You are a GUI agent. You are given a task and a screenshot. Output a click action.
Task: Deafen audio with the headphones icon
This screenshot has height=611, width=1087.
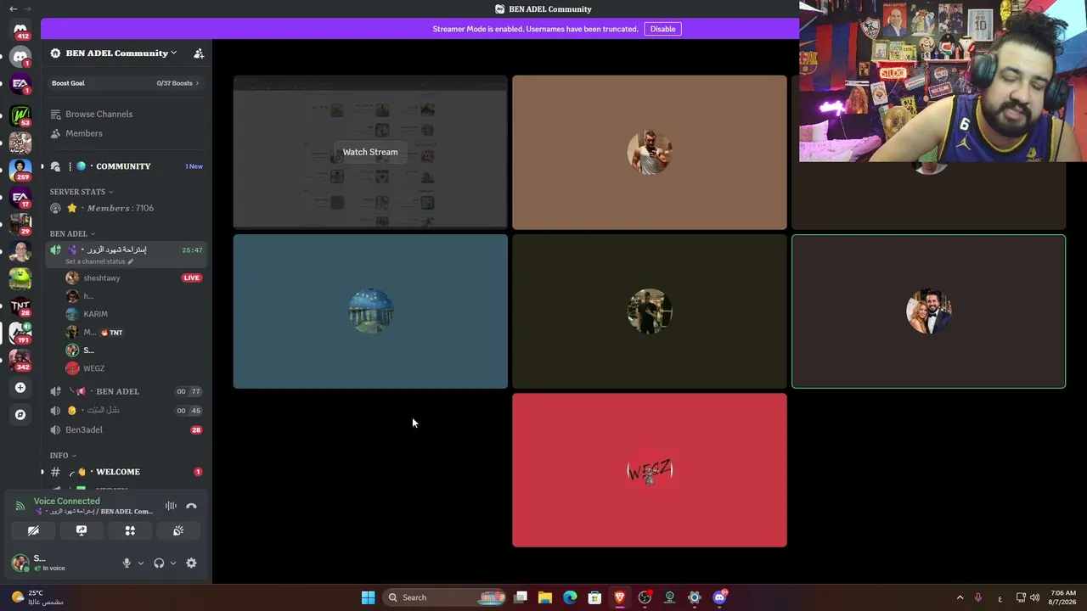(159, 563)
